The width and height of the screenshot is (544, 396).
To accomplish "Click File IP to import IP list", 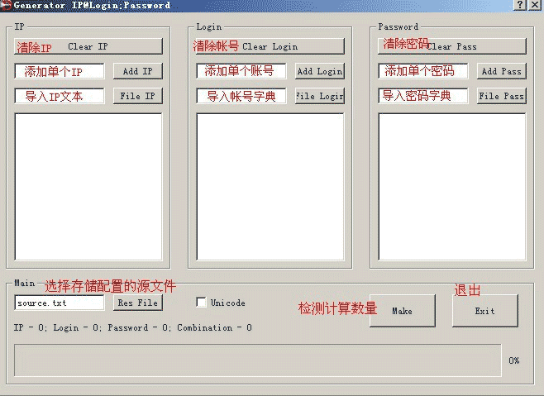I will [137, 96].
